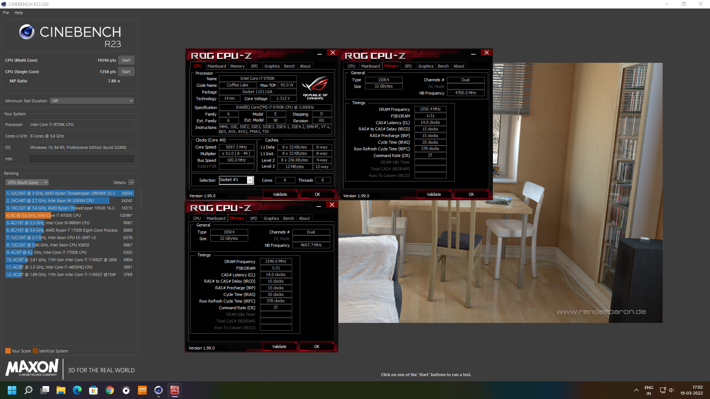Click Start button for CPU Single Core
The height and width of the screenshot is (399, 710).
tap(125, 72)
